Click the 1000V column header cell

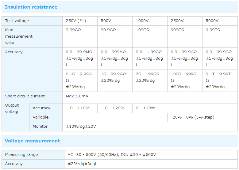pyautogui.click(x=142, y=21)
